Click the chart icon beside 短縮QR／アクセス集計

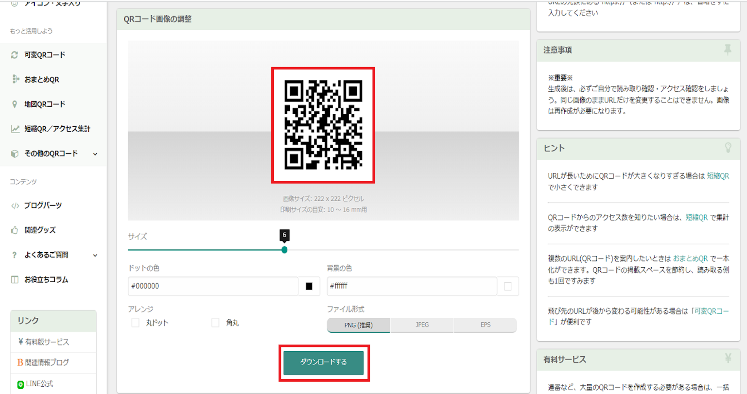click(15, 129)
